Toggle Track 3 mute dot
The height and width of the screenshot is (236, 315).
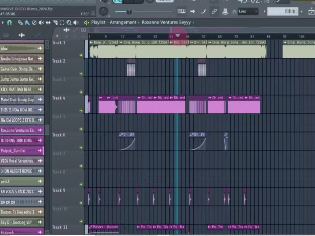(81, 92)
